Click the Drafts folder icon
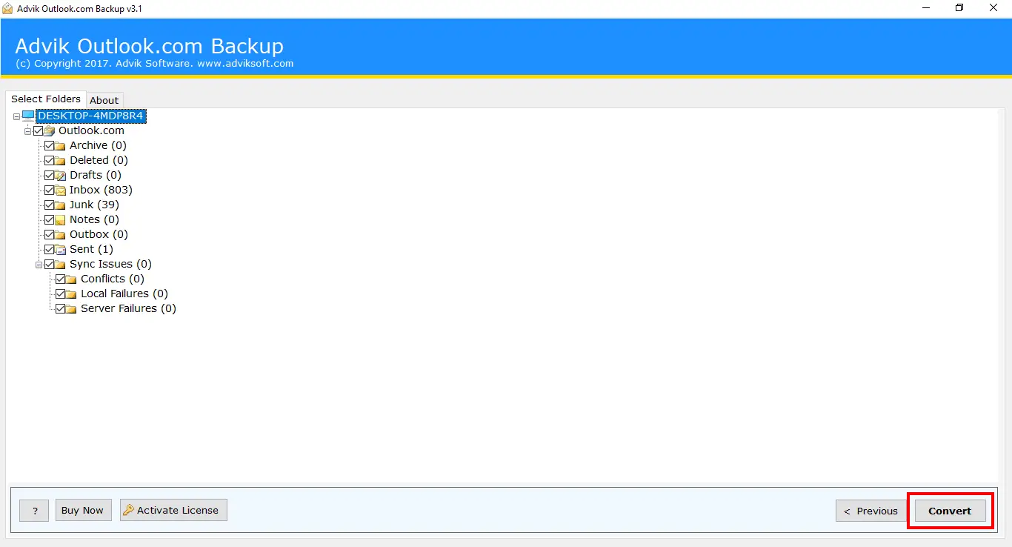Image resolution: width=1012 pixels, height=547 pixels. [61, 175]
